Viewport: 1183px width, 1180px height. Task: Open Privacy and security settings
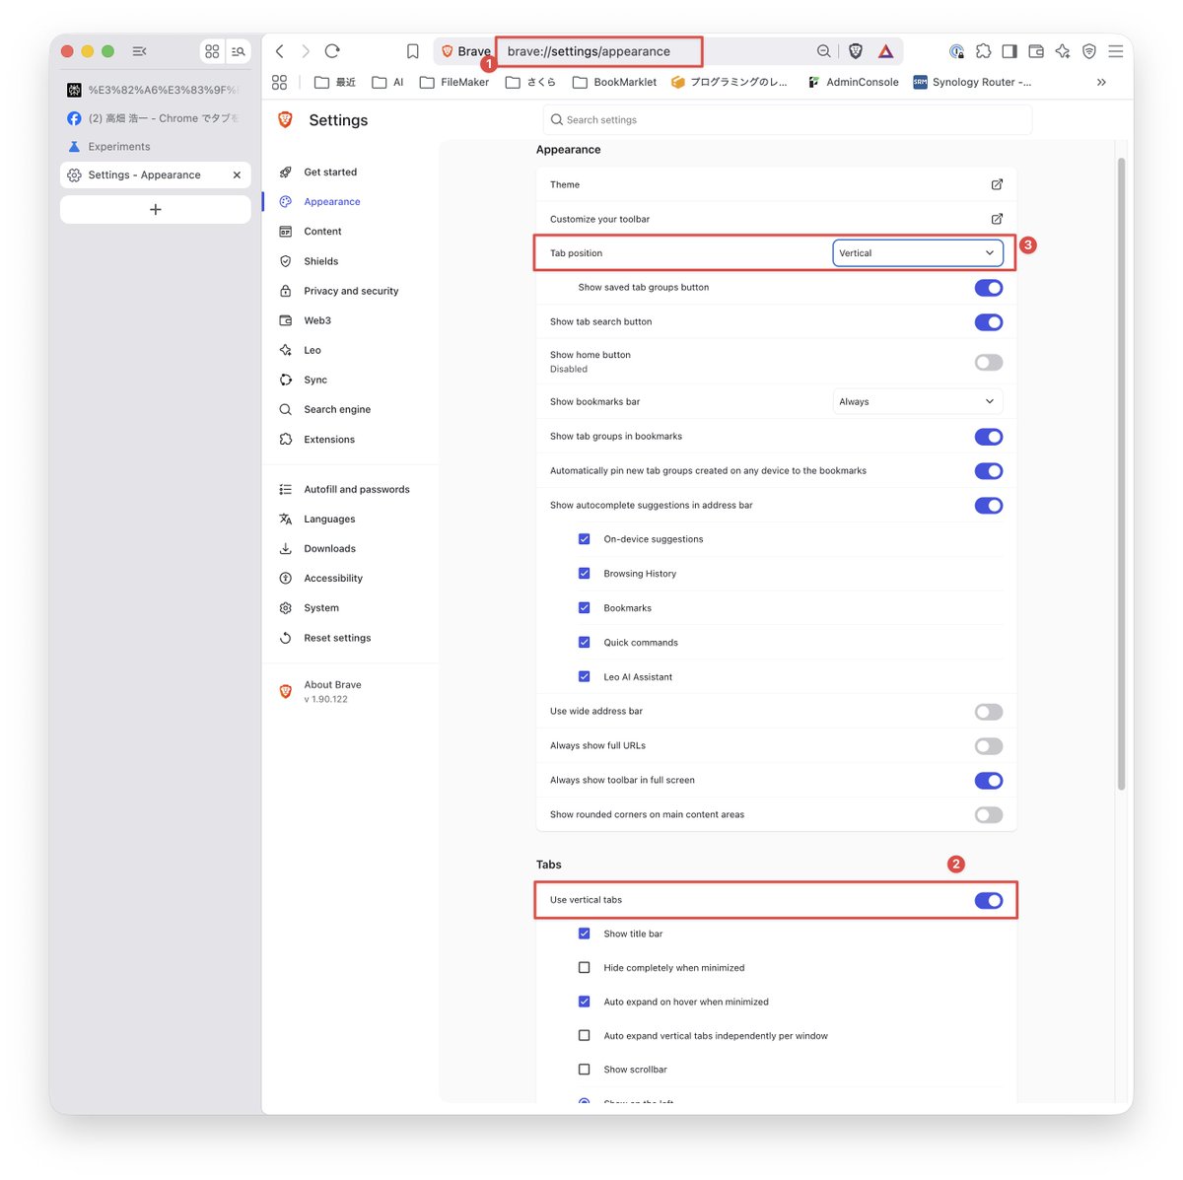(x=351, y=291)
